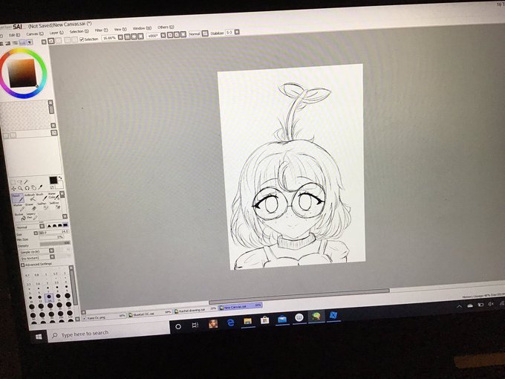The height and width of the screenshot is (379, 505).
Task: Open the brush blend mode Normal dropdown
Action: (42, 226)
